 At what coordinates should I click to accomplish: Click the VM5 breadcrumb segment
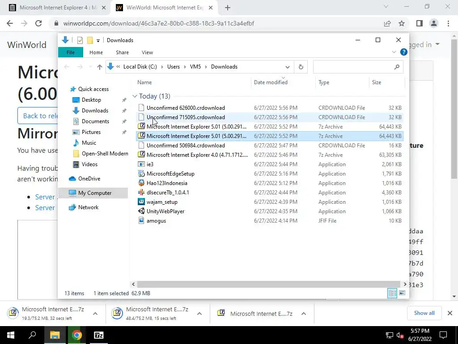tap(195, 67)
